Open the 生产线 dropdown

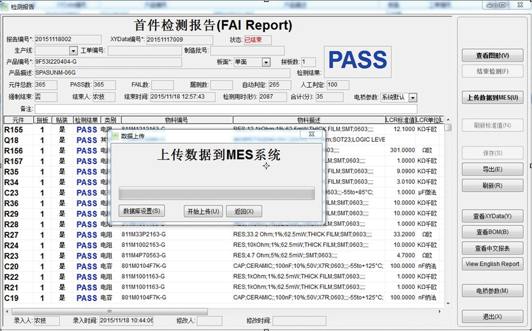click(x=73, y=51)
